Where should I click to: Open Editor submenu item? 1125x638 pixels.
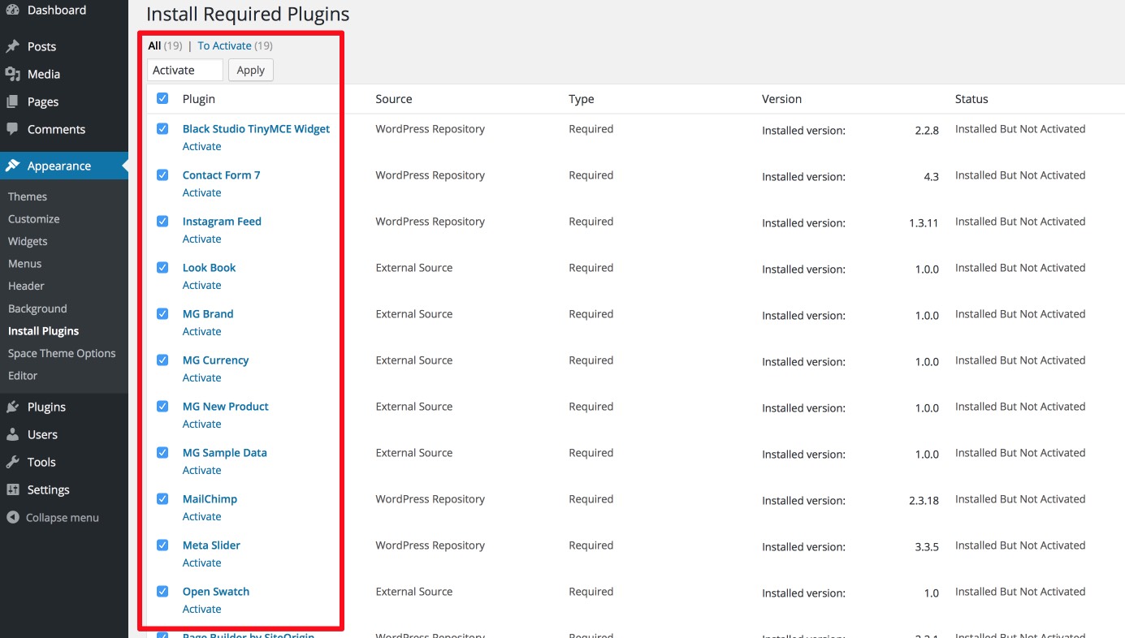[23, 376]
